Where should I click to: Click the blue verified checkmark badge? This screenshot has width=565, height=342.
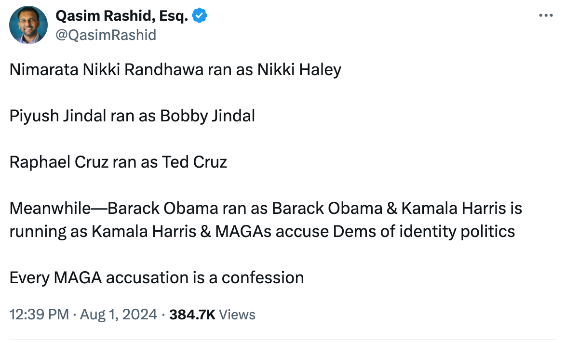pos(200,16)
